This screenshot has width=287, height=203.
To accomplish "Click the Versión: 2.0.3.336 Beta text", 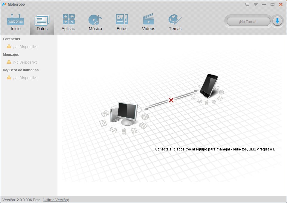I will [21, 200].
